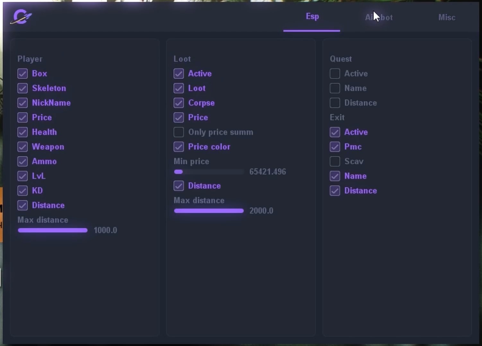The height and width of the screenshot is (346, 482).
Task: Enable the Quest Active checkbox
Action: click(x=335, y=74)
